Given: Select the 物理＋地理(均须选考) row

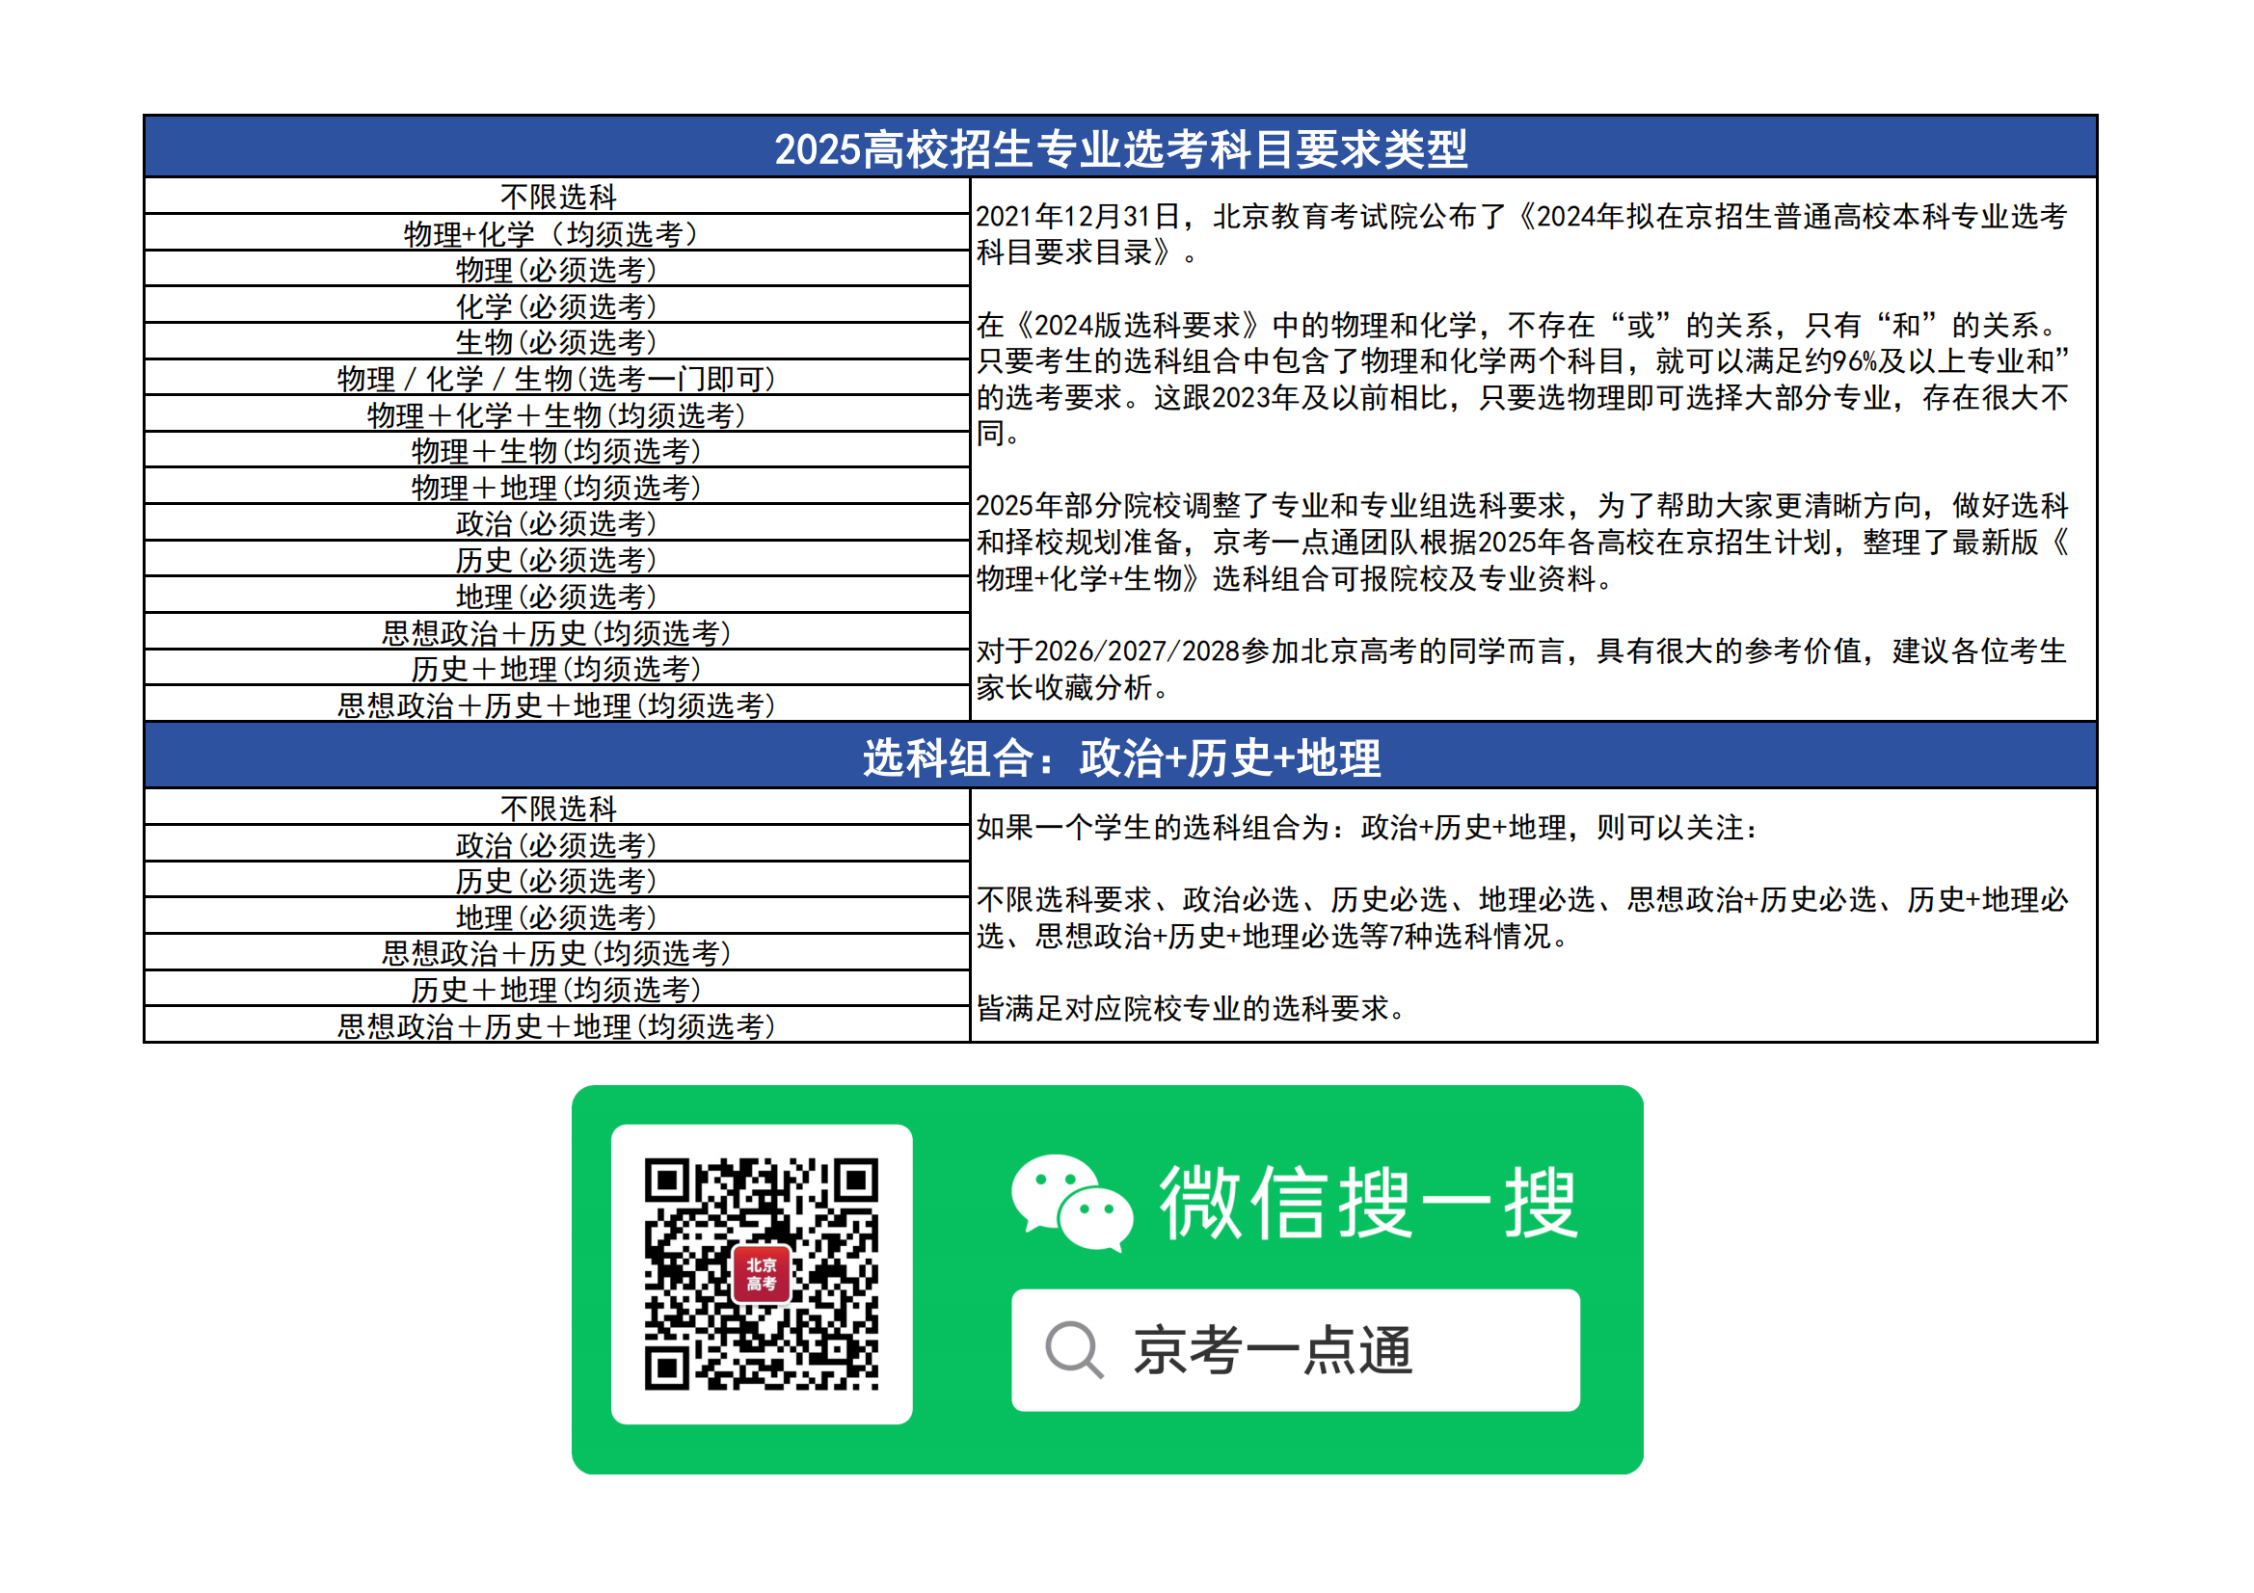Looking at the screenshot, I should click(x=556, y=487).
